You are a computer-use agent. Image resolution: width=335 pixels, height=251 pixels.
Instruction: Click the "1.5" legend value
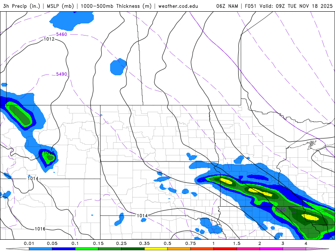(x=237, y=243)
